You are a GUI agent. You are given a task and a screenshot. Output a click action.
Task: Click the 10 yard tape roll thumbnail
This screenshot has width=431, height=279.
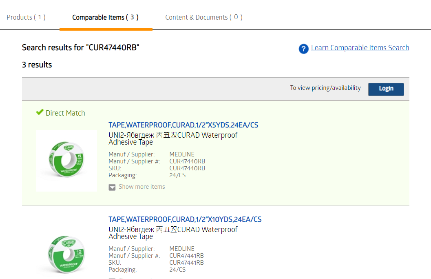click(66, 254)
